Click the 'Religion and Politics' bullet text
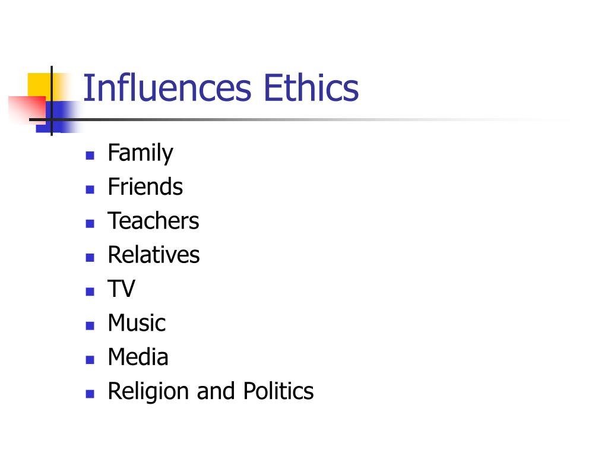This screenshot has height=456, width=608. point(211,391)
